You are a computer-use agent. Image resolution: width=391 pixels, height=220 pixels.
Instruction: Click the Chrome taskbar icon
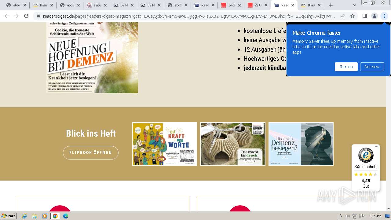coord(55,216)
